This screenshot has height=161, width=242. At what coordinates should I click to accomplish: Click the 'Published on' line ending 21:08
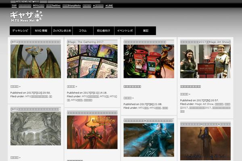143,104
